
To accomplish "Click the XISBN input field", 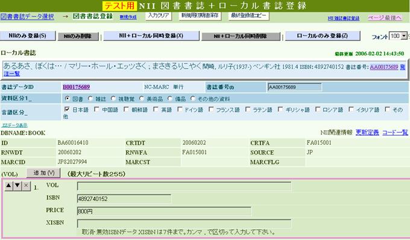I will (x=184, y=224).
